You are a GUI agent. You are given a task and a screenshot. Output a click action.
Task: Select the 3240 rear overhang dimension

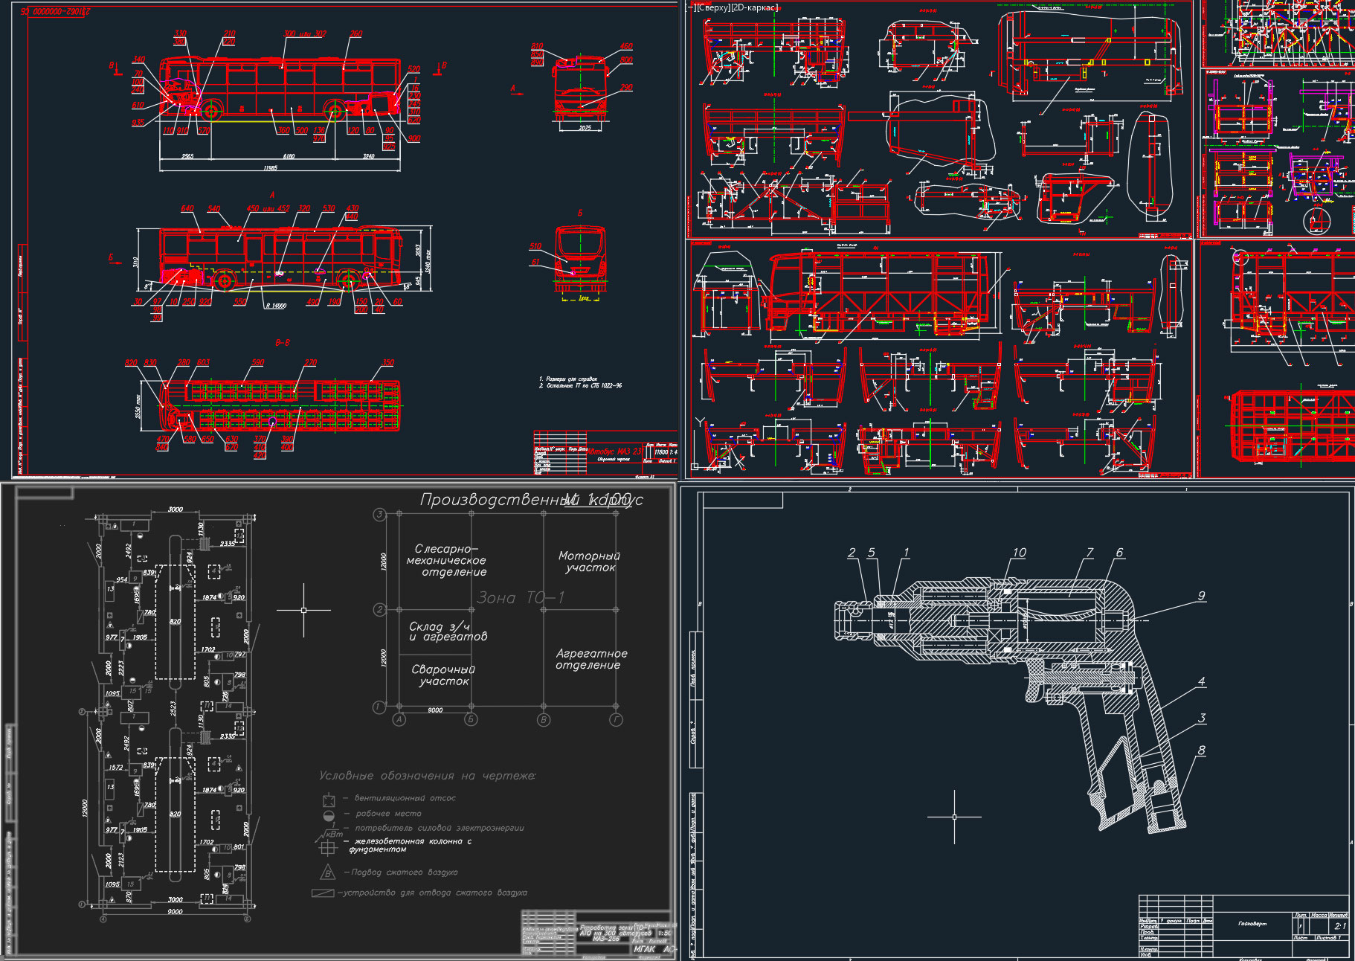click(x=368, y=156)
